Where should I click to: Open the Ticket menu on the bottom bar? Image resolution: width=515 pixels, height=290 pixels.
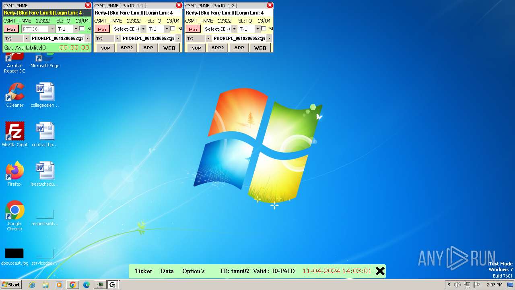click(143, 271)
